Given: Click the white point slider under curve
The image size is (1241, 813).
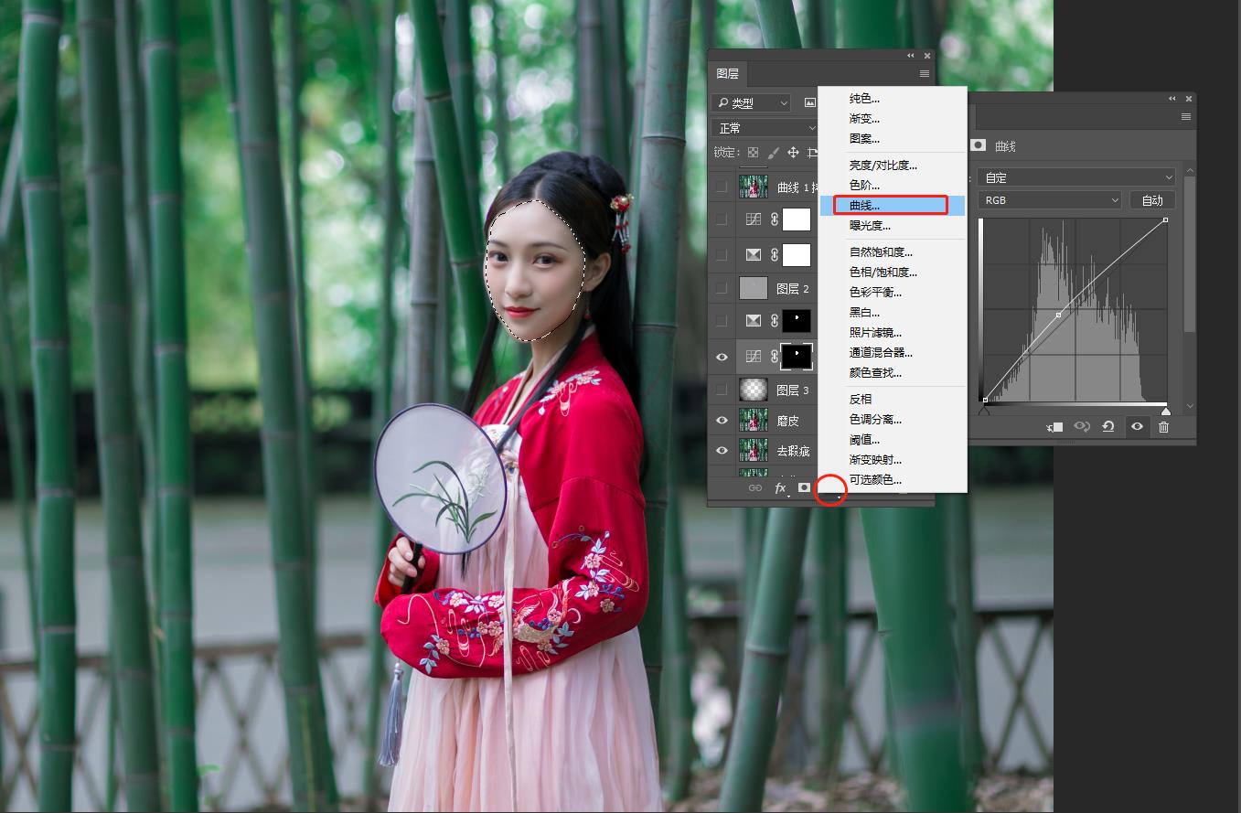Looking at the screenshot, I should pyautogui.click(x=1165, y=411).
